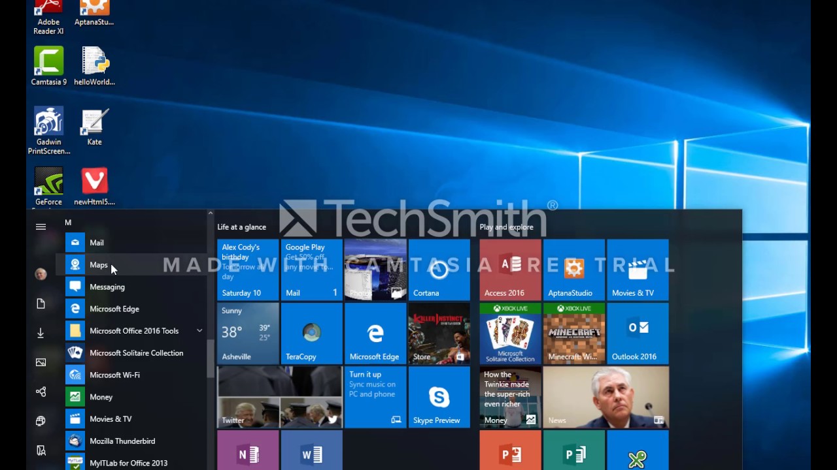The image size is (837, 470).
Task: Select the newHtml5 Vivaldi desktop file
Action: [94, 187]
